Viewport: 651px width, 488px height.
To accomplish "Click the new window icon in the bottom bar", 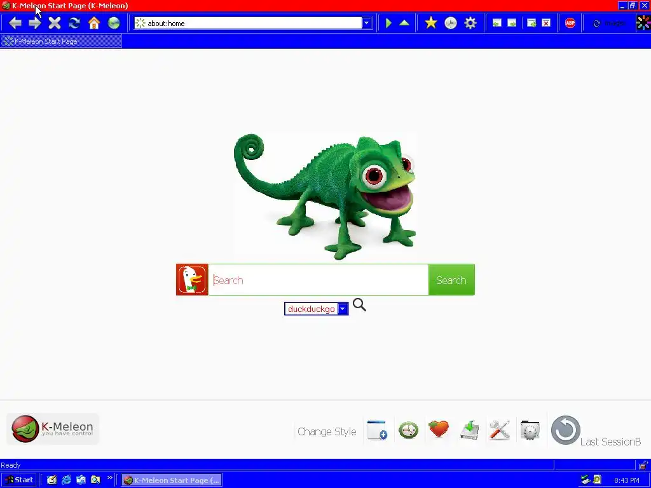I will click(377, 430).
